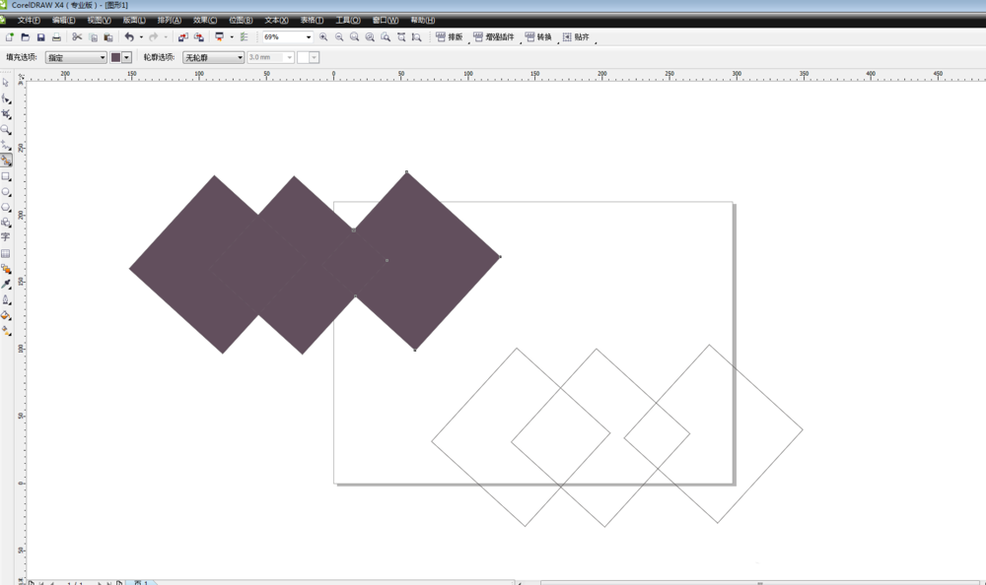Screen dimensions: 986x585
Task: Click the purple fill color swatch
Action: click(x=115, y=58)
